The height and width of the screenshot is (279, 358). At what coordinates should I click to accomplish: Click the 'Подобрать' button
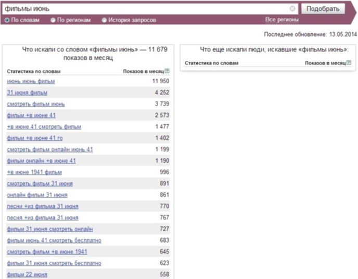(x=323, y=9)
